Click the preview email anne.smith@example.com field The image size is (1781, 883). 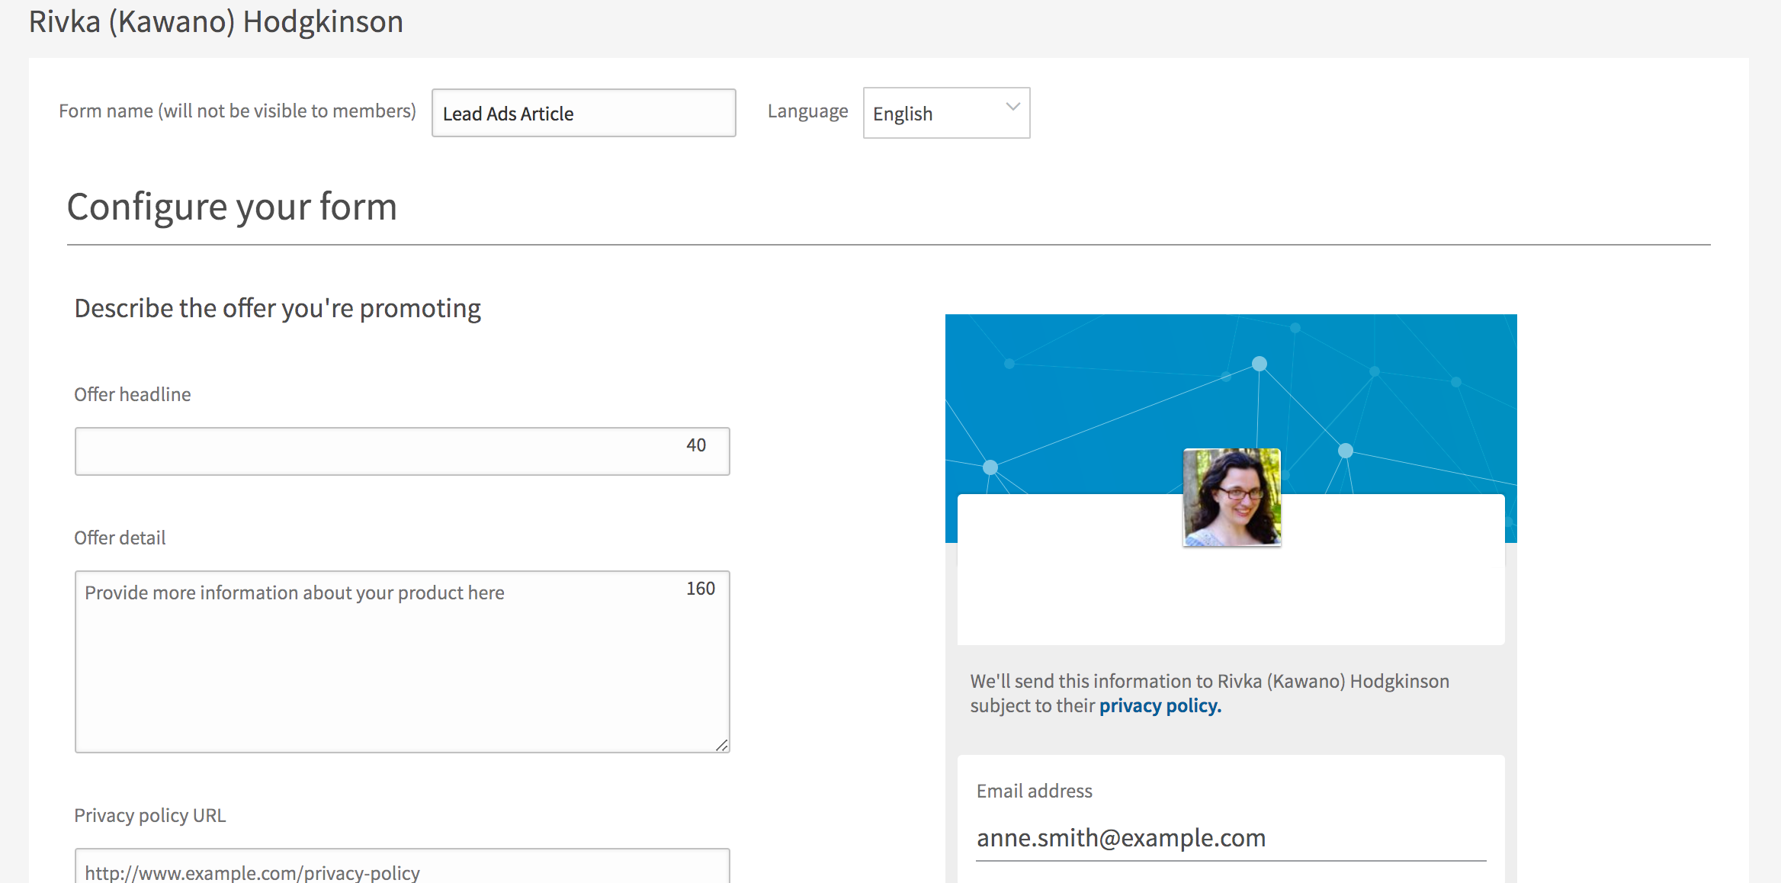1230,838
